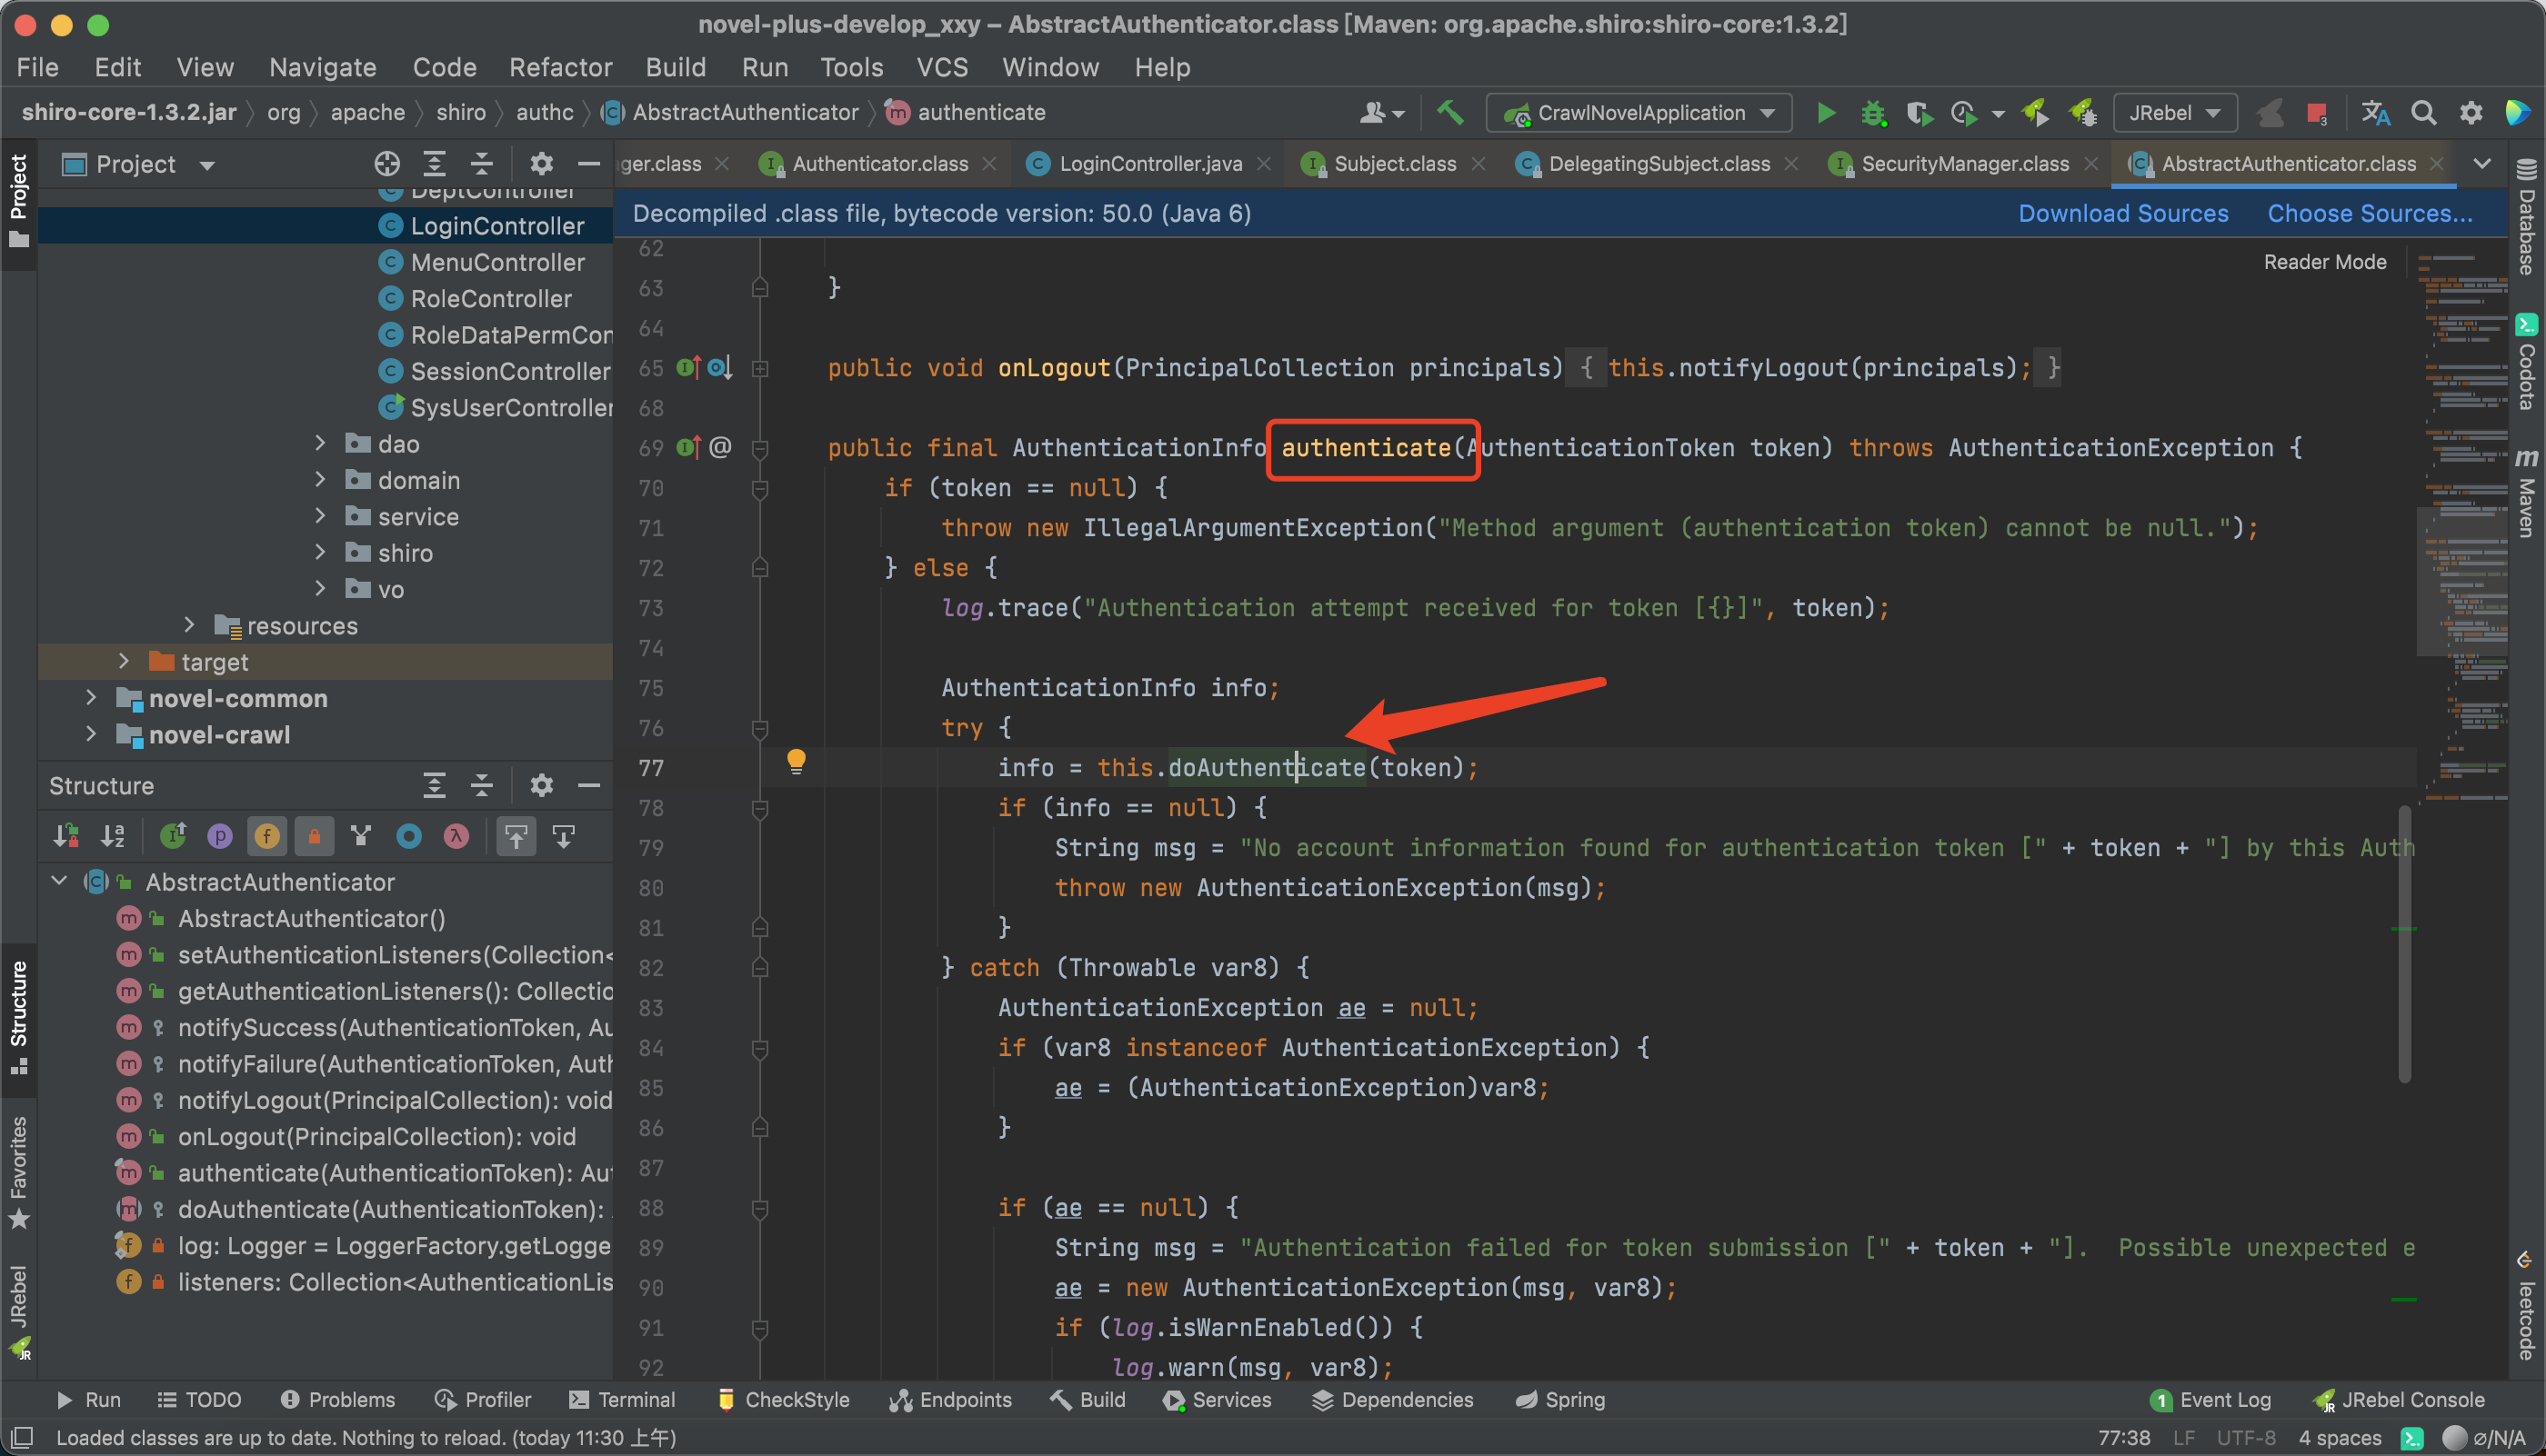The width and height of the screenshot is (2546, 1456).
Task: Click the intention lightbulb on line 77
Action: click(797, 762)
